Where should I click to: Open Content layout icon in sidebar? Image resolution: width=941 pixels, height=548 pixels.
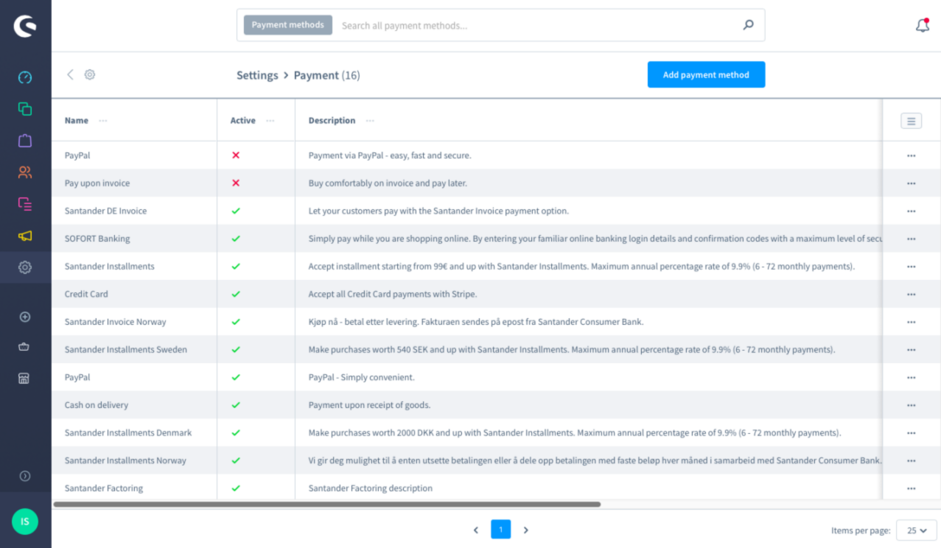pos(25,204)
